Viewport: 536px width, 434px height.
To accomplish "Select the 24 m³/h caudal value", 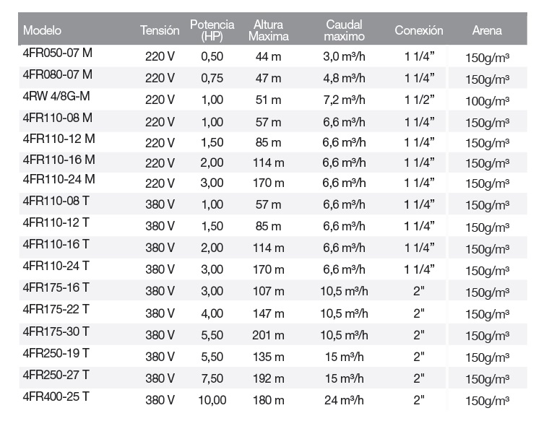I will coord(344,400).
